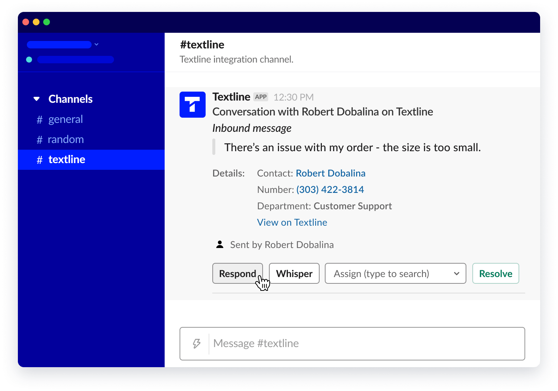
Task: Click the person icon beside Sent by
Action: pyautogui.click(x=220, y=245)
